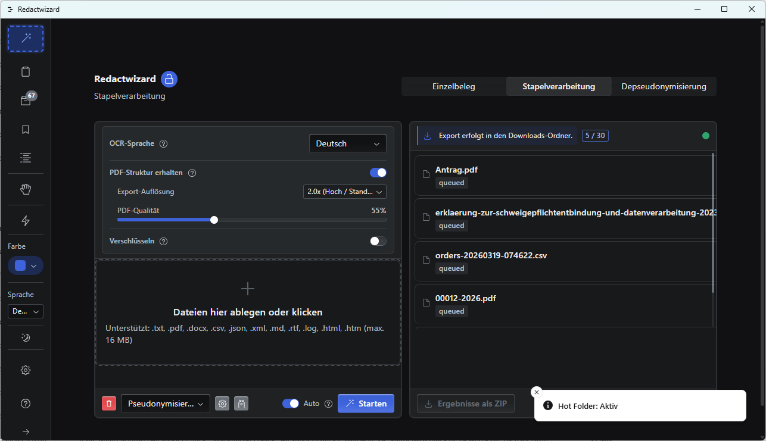The width and height of the screenshot is (766, 441).
Task: Open the Sprache language dropdown in sidebar
Action: [26, 311]
